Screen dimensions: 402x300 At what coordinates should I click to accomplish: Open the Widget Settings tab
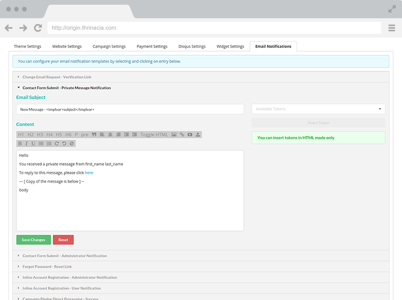230,46
